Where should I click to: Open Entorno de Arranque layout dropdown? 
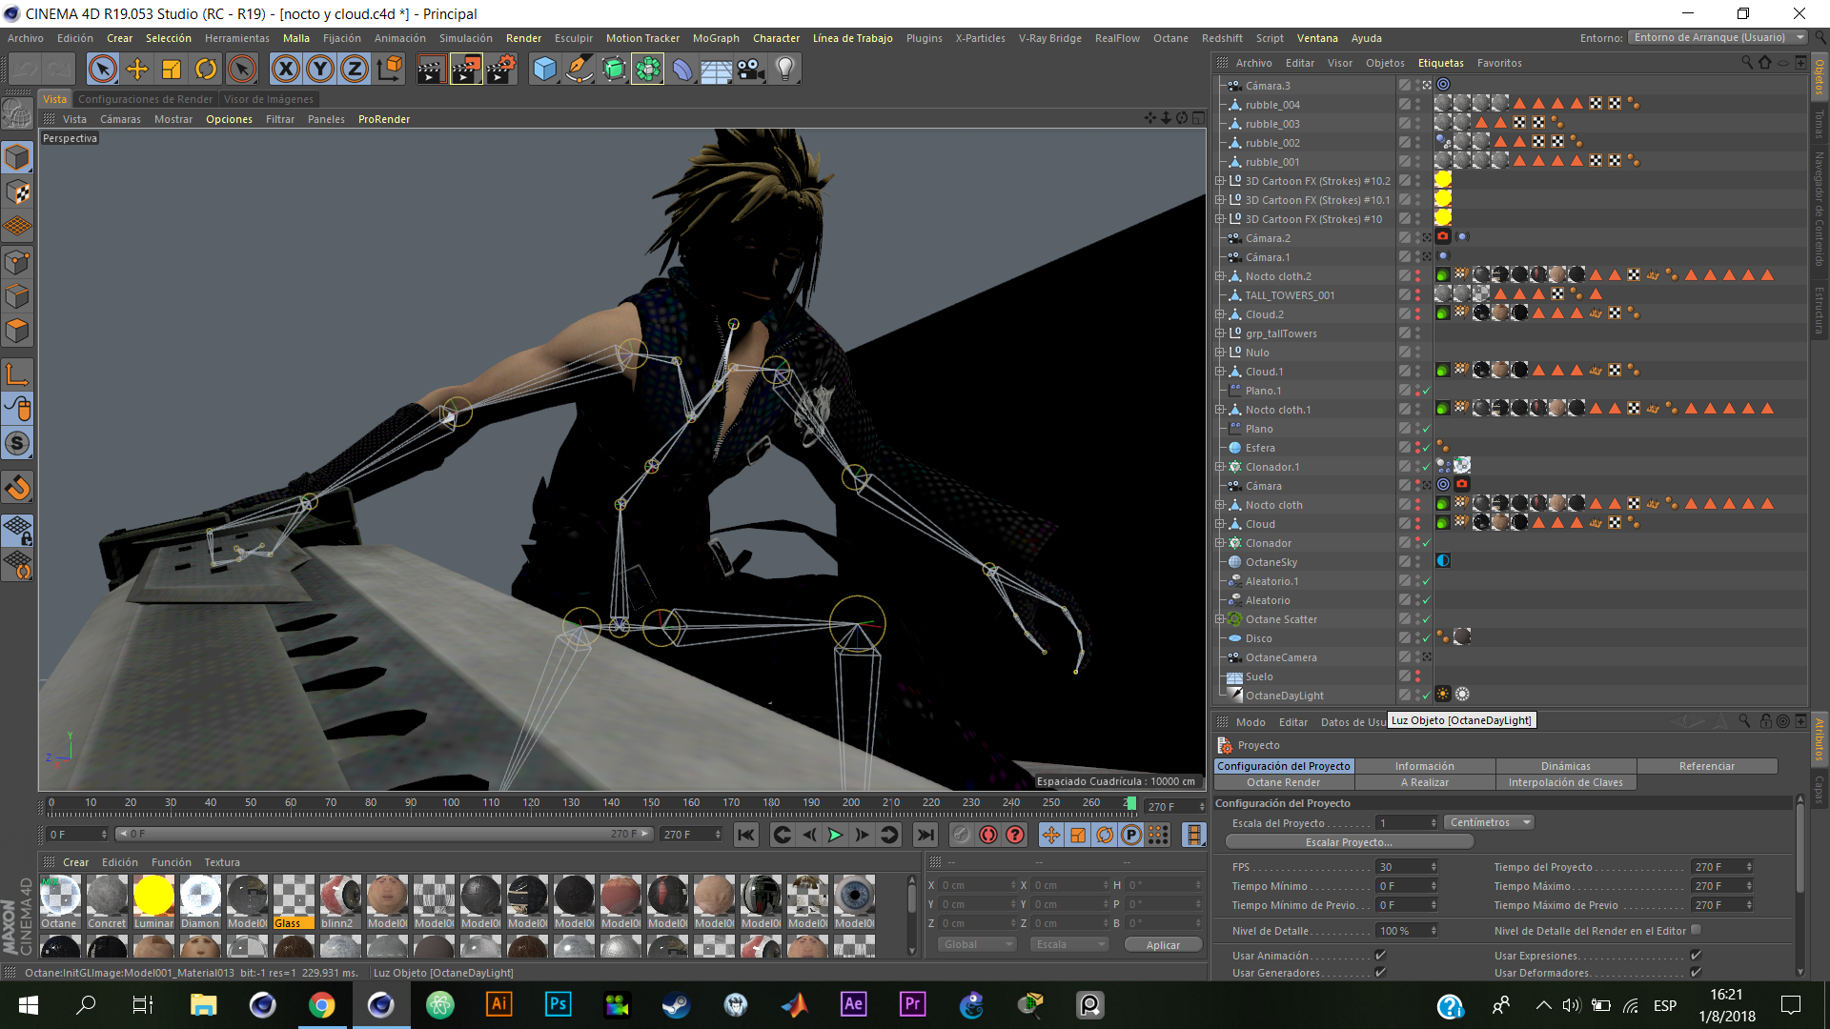pyautogui.click(x=1717, y=38)
